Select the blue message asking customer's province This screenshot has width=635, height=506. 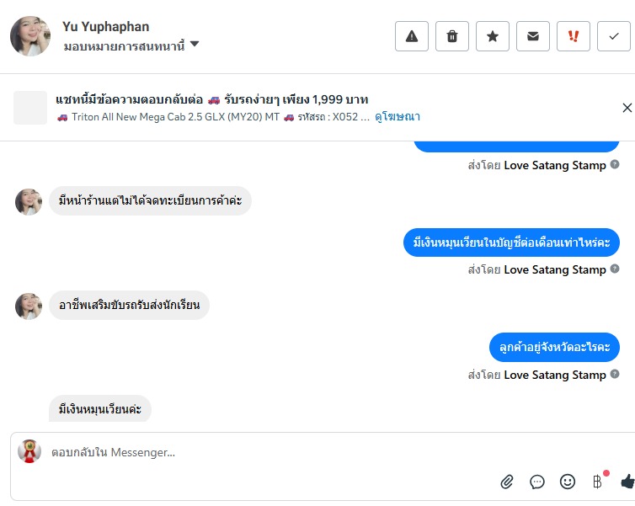[554, 347]
